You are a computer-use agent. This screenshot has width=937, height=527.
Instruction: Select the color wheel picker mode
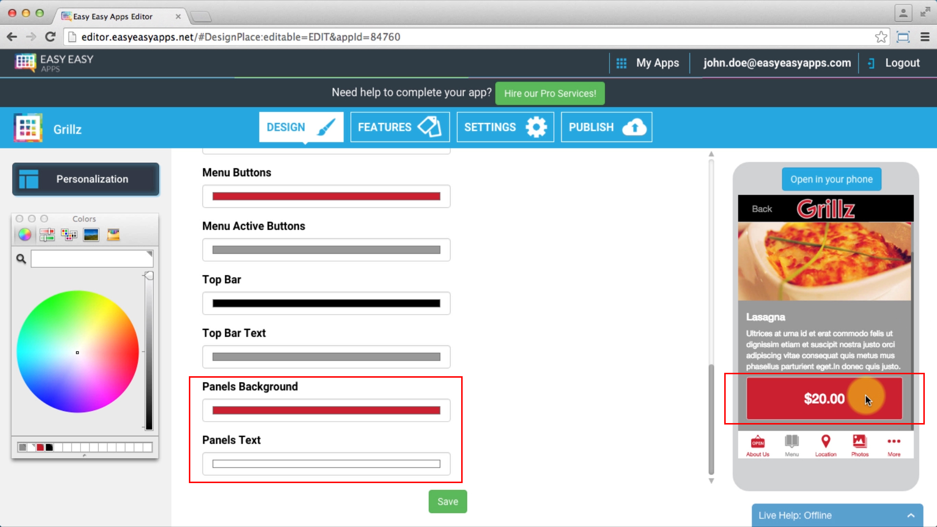pos(25,235)
